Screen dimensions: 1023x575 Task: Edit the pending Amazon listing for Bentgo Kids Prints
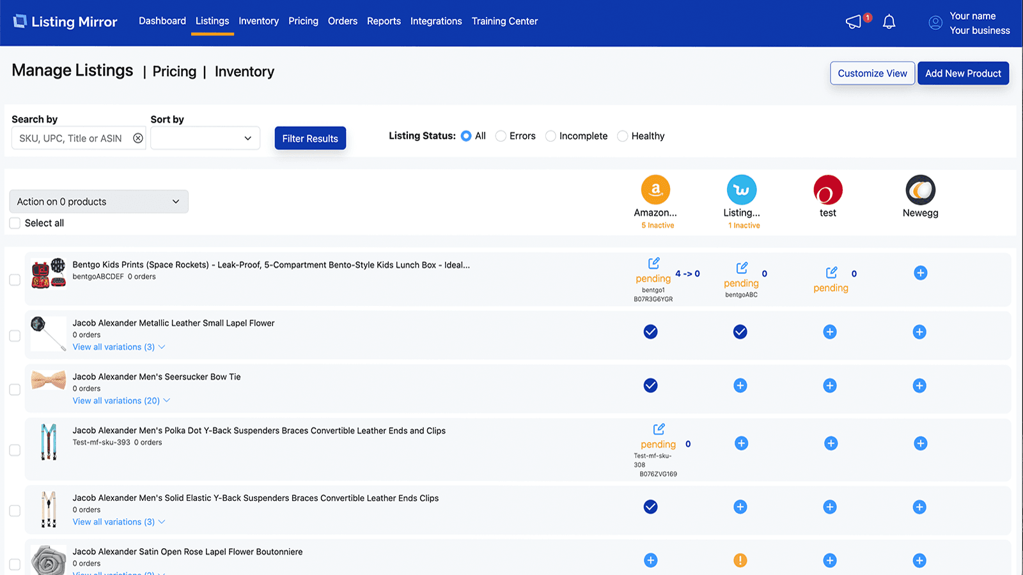[x=653, y=263]
